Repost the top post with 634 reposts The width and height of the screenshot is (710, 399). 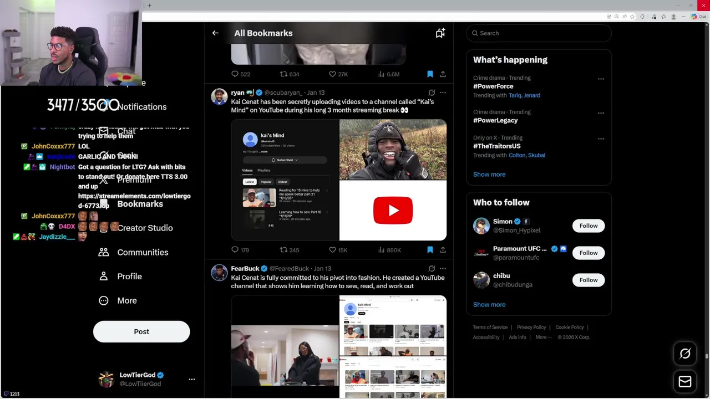(x=290, y=74)
